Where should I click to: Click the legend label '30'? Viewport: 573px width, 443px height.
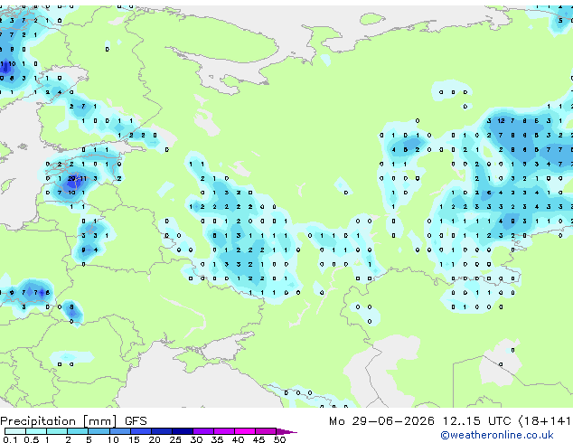click(x=196, y=439)
